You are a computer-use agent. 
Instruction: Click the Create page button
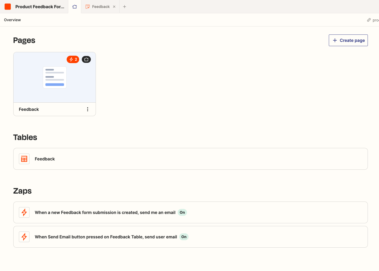tap(348, 40)
